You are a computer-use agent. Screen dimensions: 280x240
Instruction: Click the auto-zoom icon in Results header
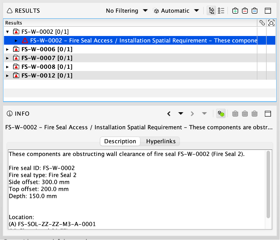coord(271,23)
